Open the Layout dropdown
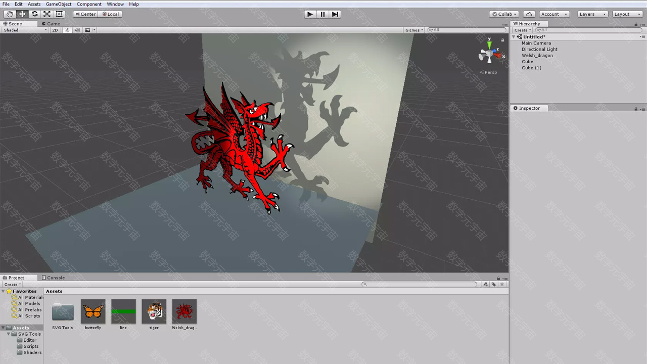The width and height of the screenshot is (647, 364). point(627,14)
